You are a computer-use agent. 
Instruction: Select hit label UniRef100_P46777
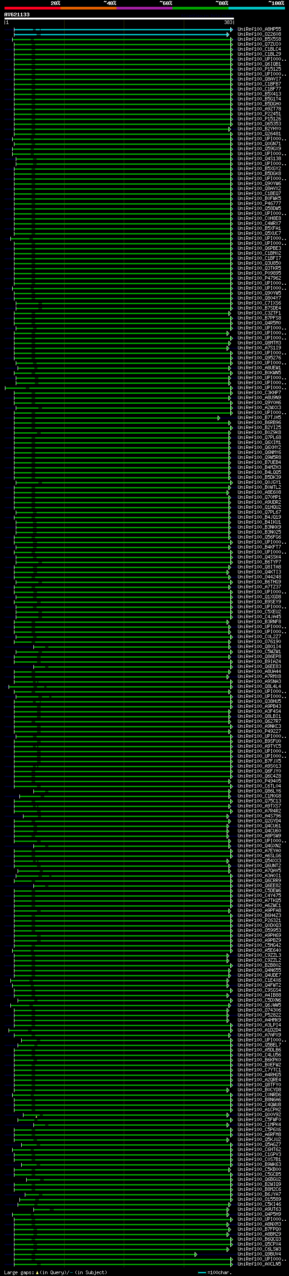(x=259, y=203)
